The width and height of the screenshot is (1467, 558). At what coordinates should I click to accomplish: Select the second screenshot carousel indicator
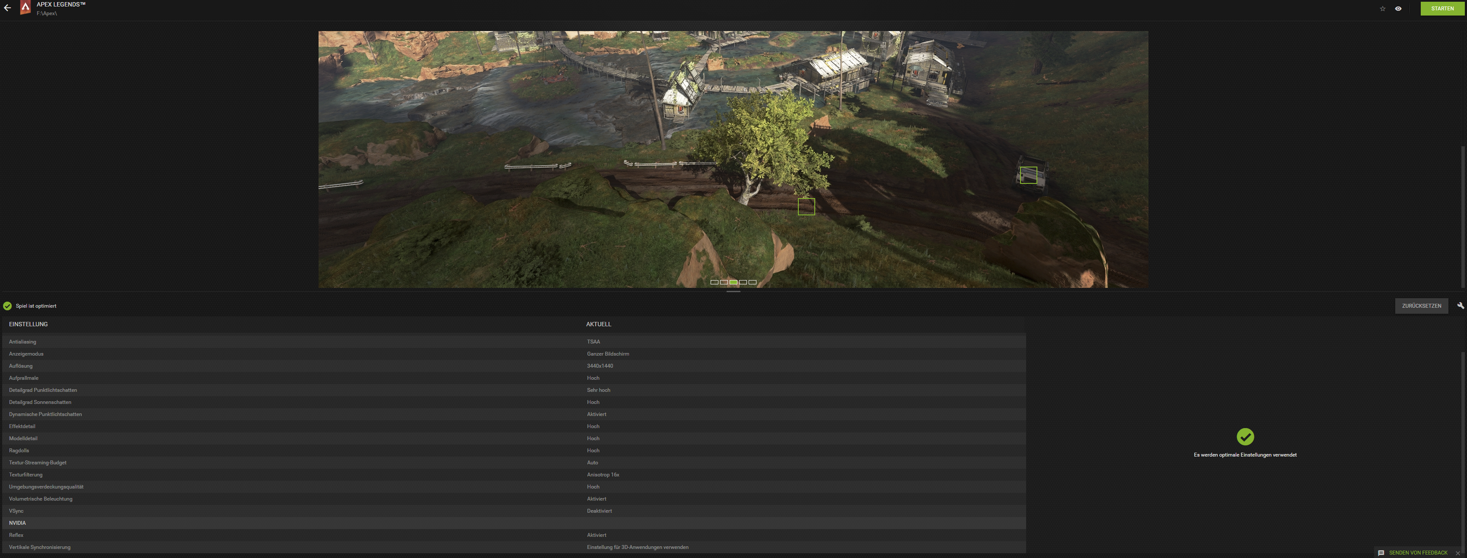point(724,282)
